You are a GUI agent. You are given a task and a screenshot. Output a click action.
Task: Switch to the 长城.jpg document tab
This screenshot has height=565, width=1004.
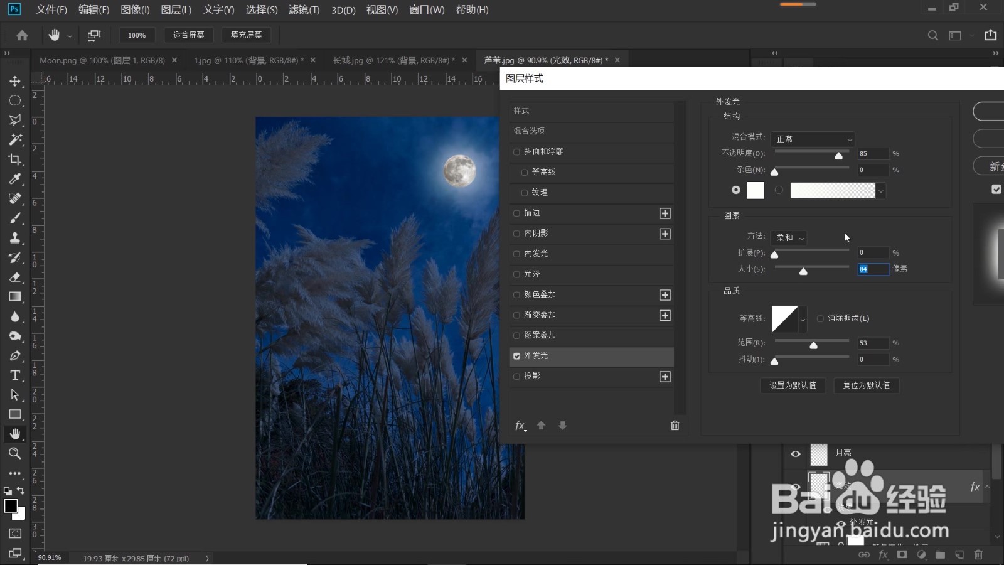394,60
